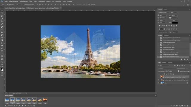Create a new layer in Layers panel
The height and width of the screenshot is (107, 191).
click(185, 106)
